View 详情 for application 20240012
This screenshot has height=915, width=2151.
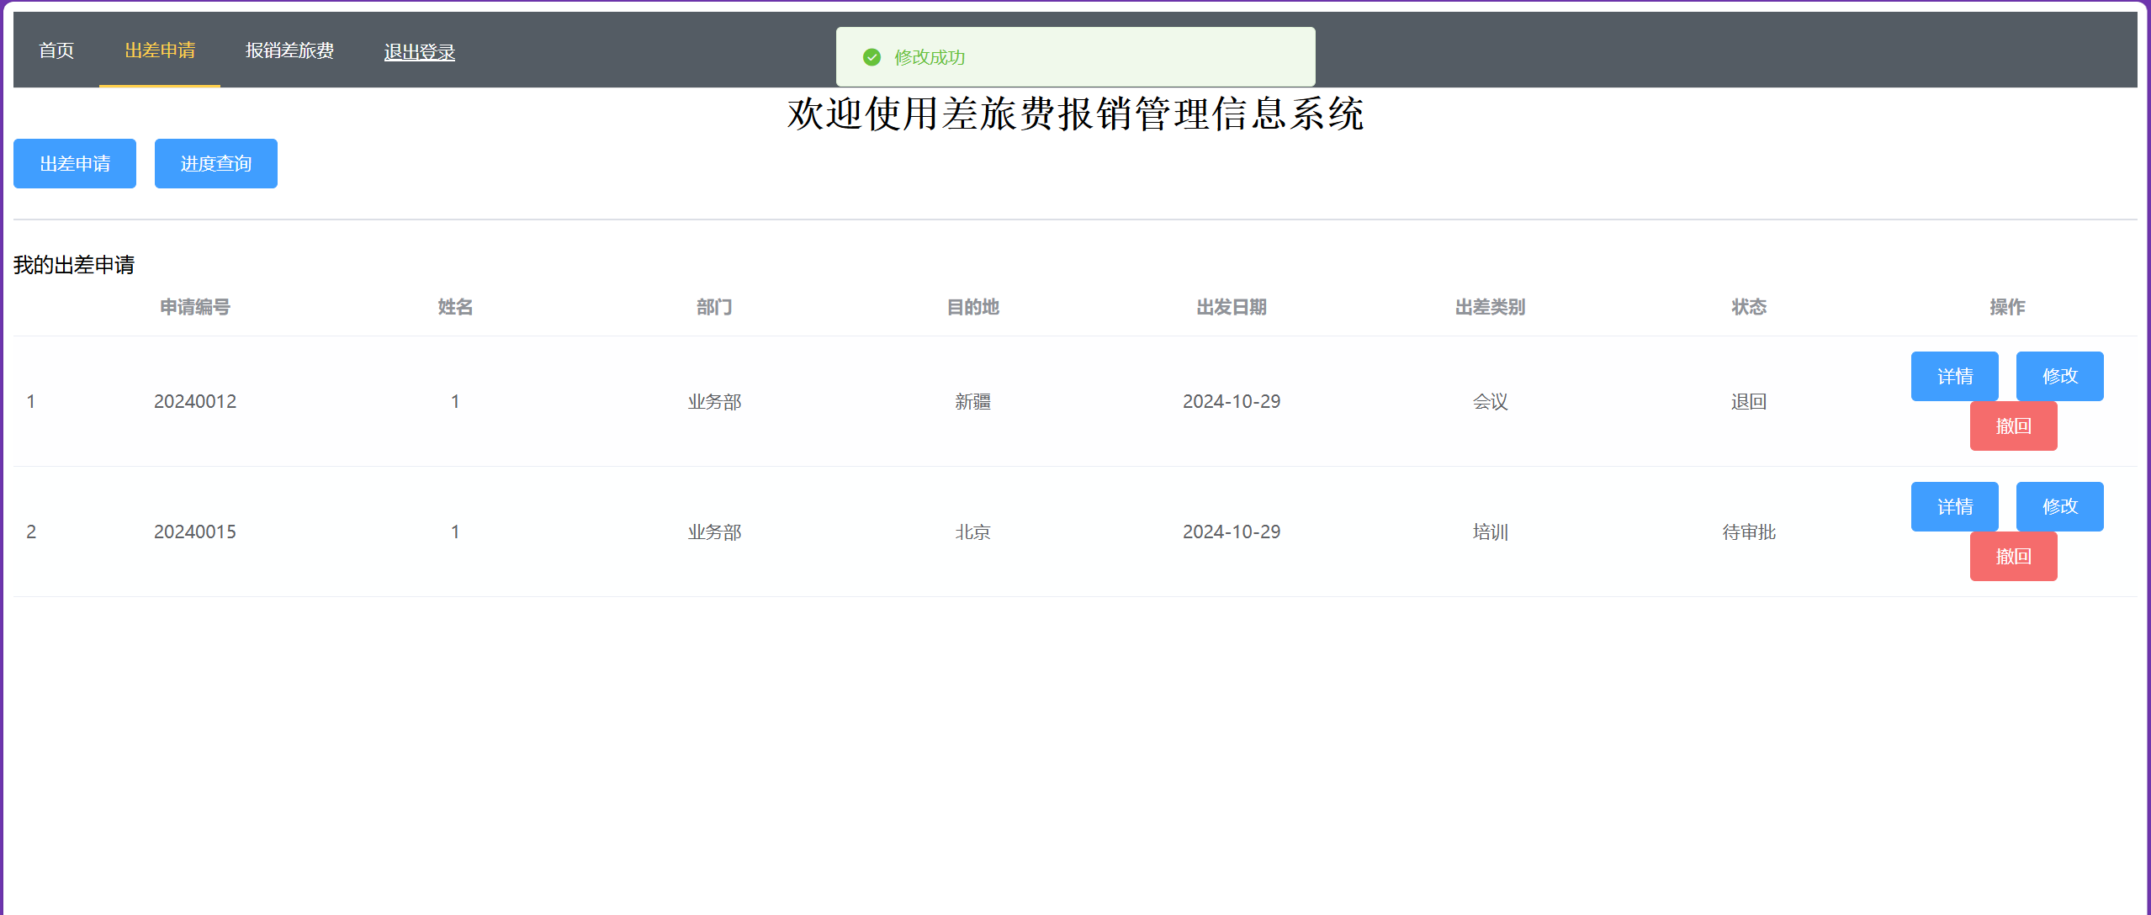(1954, 376)
